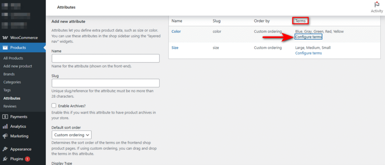The image size is (385, 165).
Task: Click the Order by column header
Action: coord(262,21)
